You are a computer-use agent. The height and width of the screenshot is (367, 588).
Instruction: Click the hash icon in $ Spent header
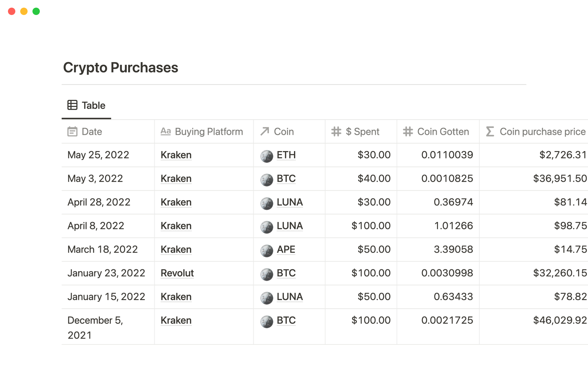coord(336,132)
